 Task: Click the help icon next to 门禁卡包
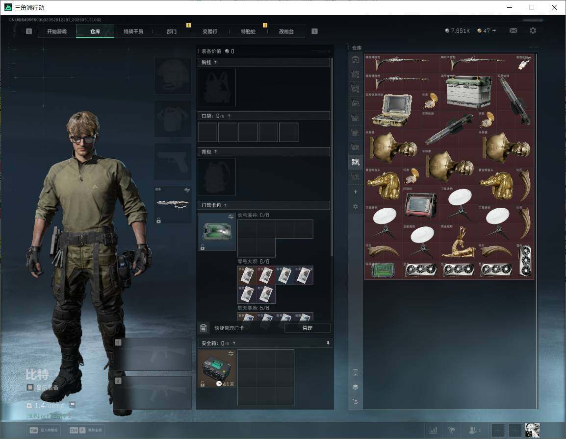[x=225, y=205]
